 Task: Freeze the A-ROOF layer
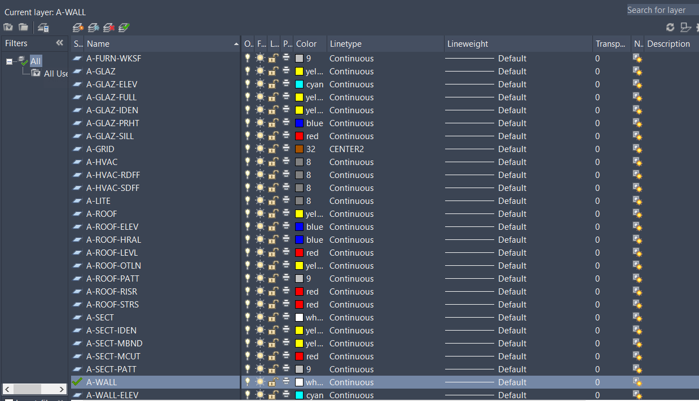tap(260, 213)
